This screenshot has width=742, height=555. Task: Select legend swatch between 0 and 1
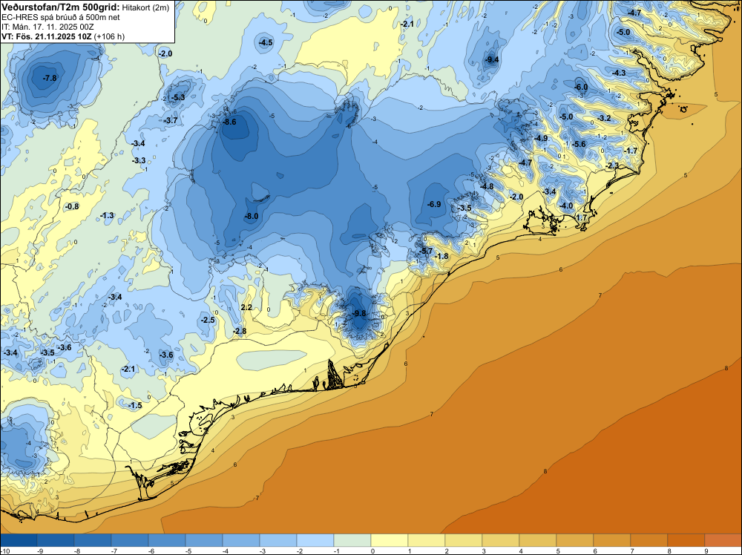(390, 540)
